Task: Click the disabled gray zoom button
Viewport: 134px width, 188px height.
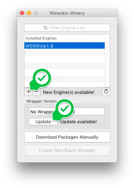Action: click(36, 13)
